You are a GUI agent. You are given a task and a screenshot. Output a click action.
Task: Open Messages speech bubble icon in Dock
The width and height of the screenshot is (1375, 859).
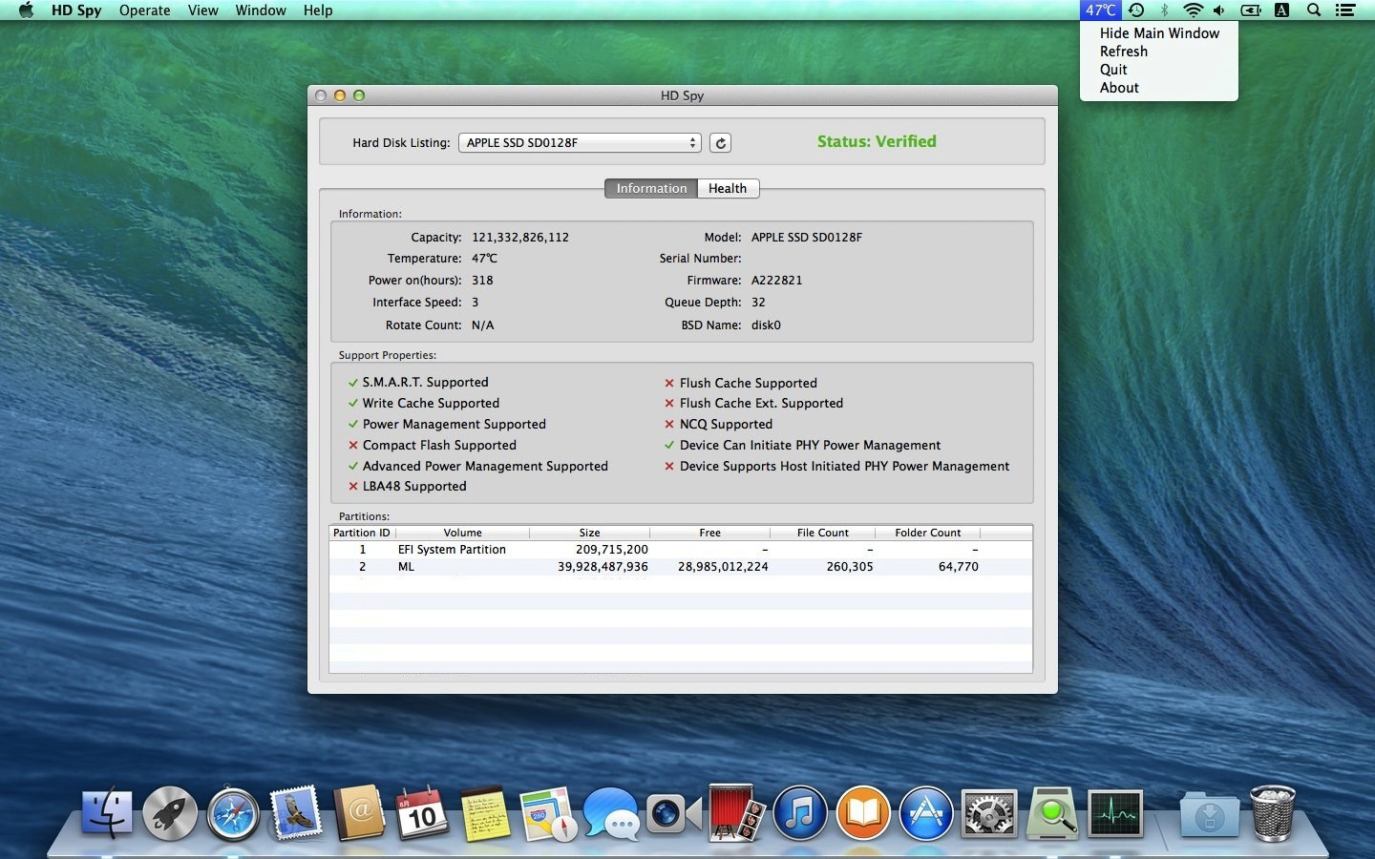pyautogui.click(x=611, y=815)
